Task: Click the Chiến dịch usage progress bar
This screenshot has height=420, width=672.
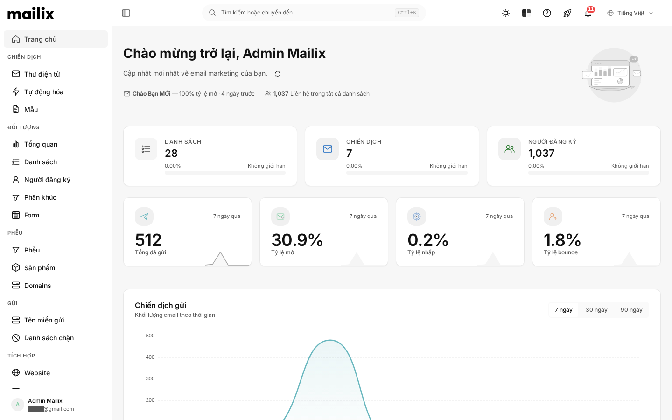Action: point(407,173)
